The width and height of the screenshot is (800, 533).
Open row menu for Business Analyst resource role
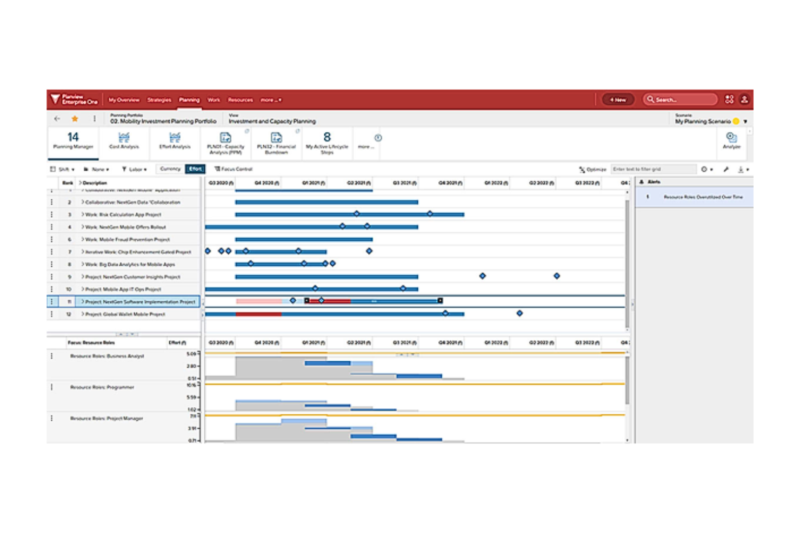pos(52,356)
